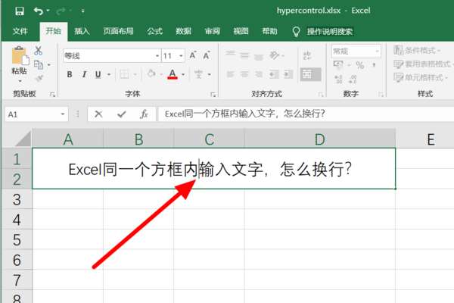Open the 字体 group dialog launcher

213,94
